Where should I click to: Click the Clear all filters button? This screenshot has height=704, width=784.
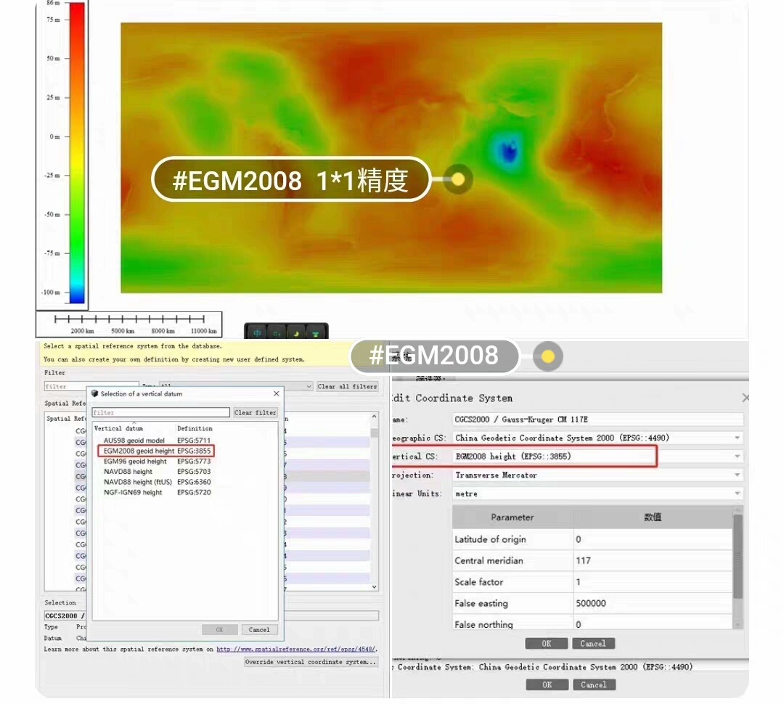tap(347, 387)
